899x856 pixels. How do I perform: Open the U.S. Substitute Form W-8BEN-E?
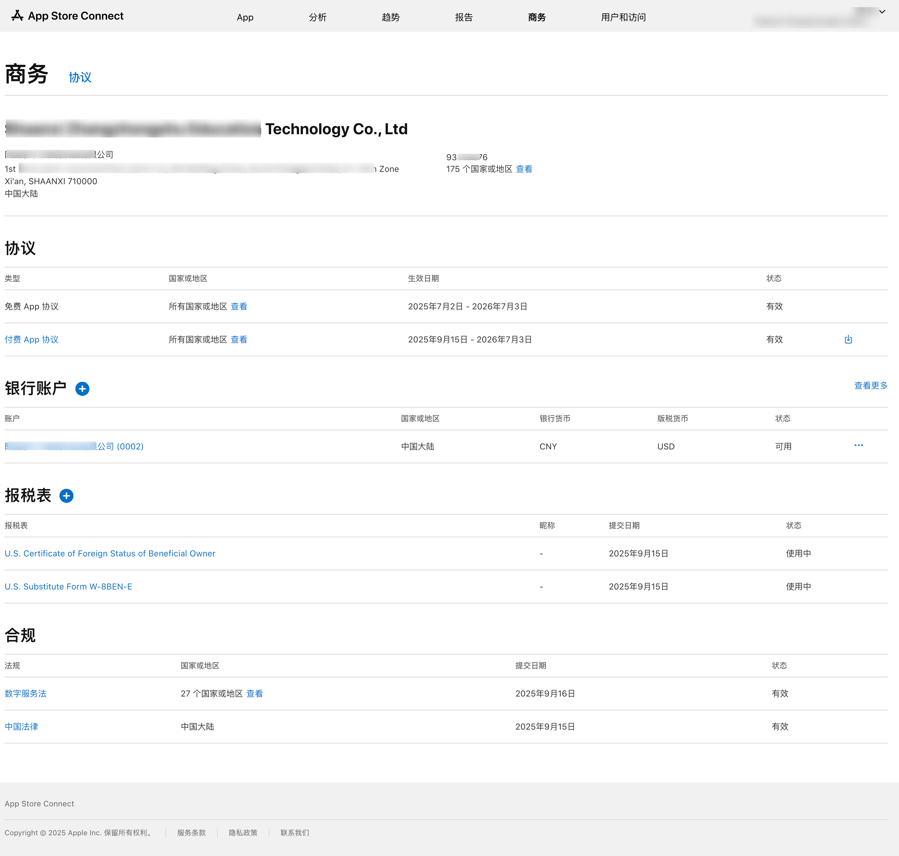[68, 587]
